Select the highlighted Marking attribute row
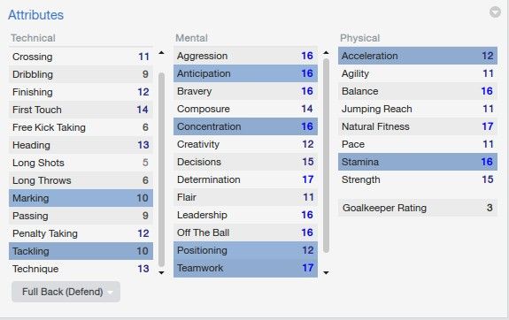This screenshot has height=320, width=509. [x=81, y=198]
